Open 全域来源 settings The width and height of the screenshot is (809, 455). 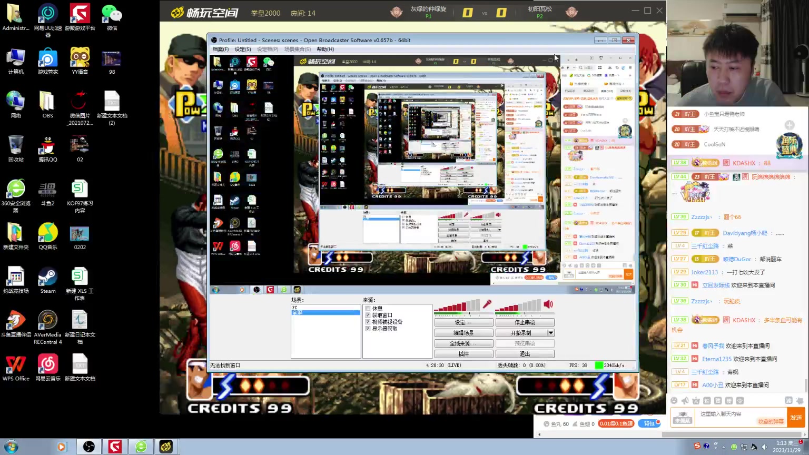point(463,343)
